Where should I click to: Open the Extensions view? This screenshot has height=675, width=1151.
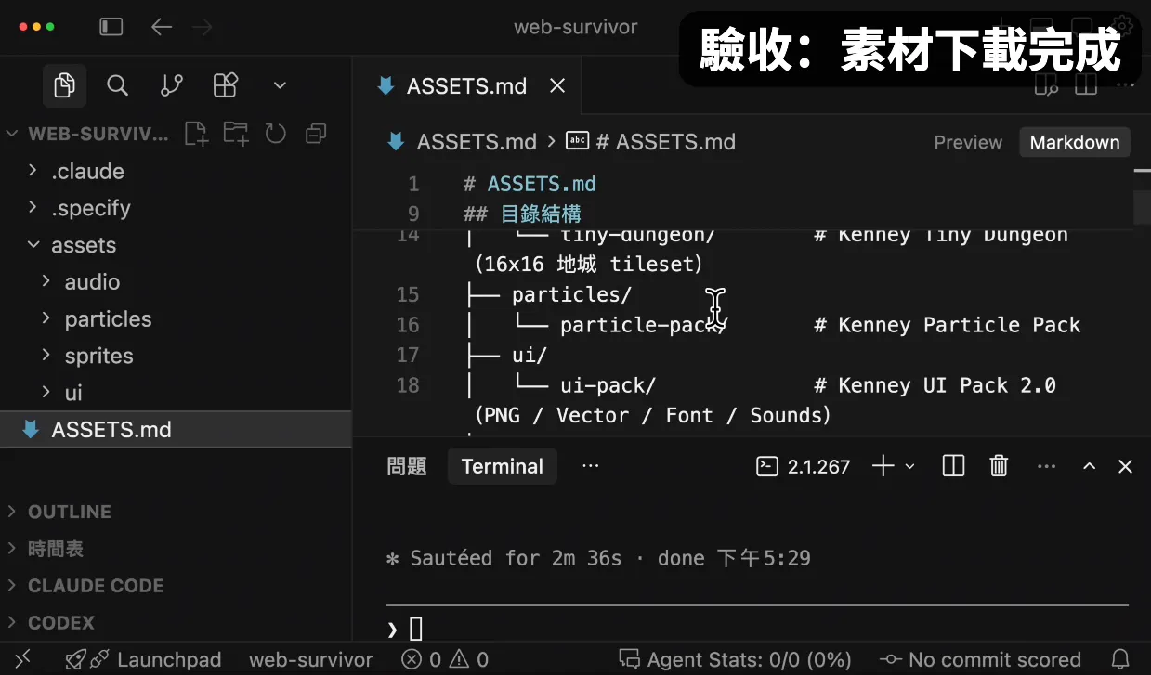(226, 85)
